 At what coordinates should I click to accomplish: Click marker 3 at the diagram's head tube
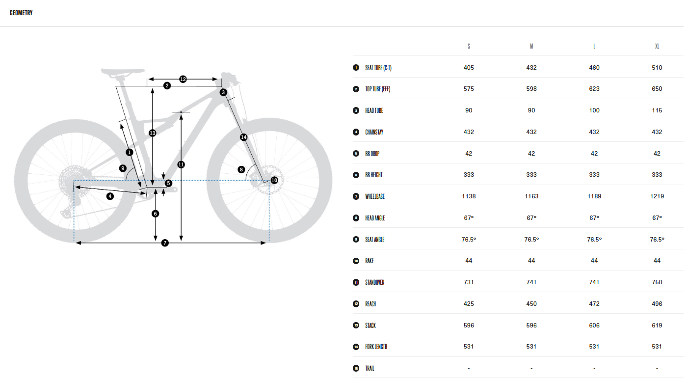tap(223, 92)
